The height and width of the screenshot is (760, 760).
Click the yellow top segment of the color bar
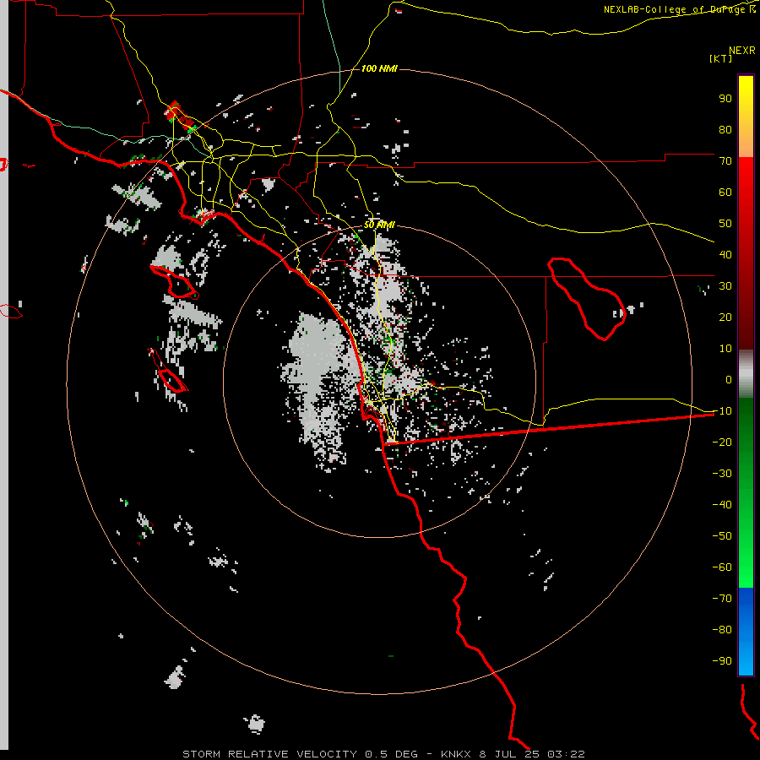tap(746, 117)
